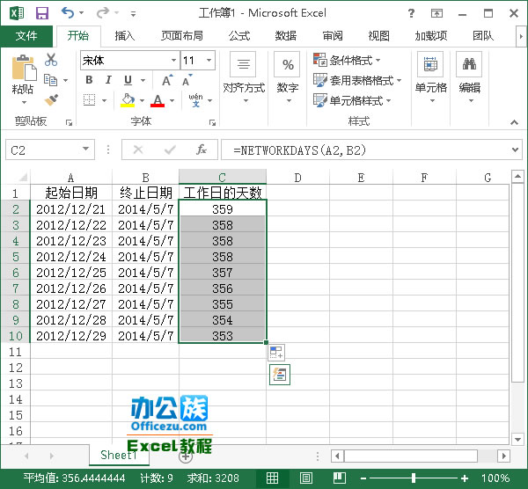Switch to Page Layout view
The height and width of the screenshot is (489, 528).
[x=305, y=478]
